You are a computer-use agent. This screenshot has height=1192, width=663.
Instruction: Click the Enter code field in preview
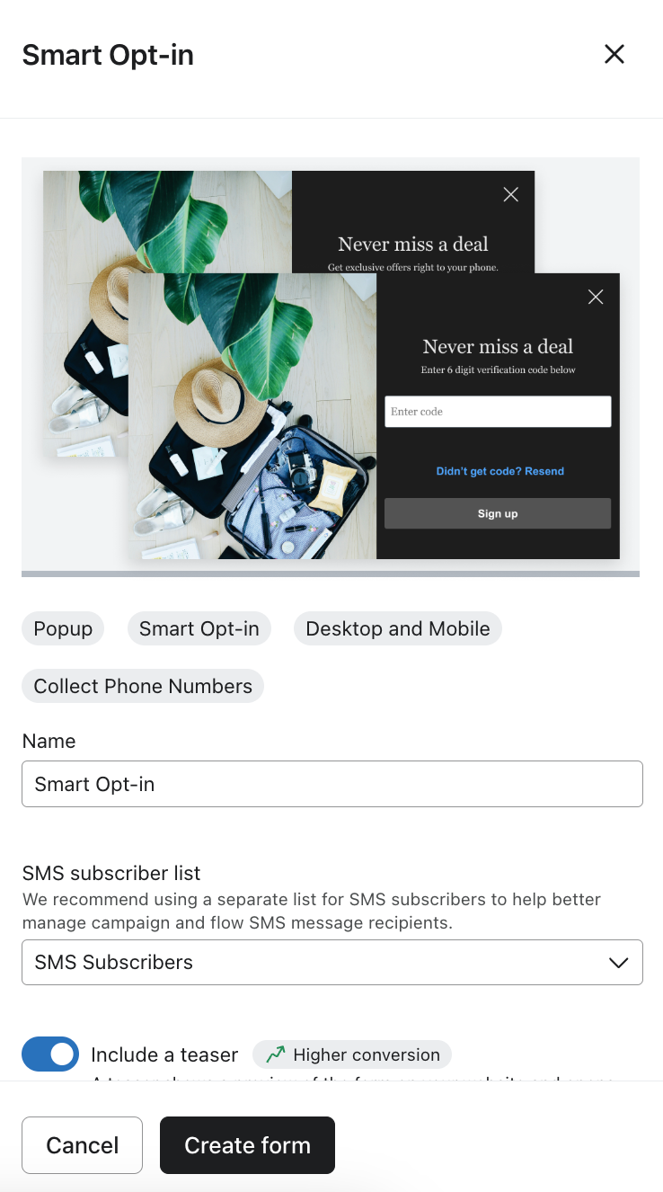(x=498, y=412)
